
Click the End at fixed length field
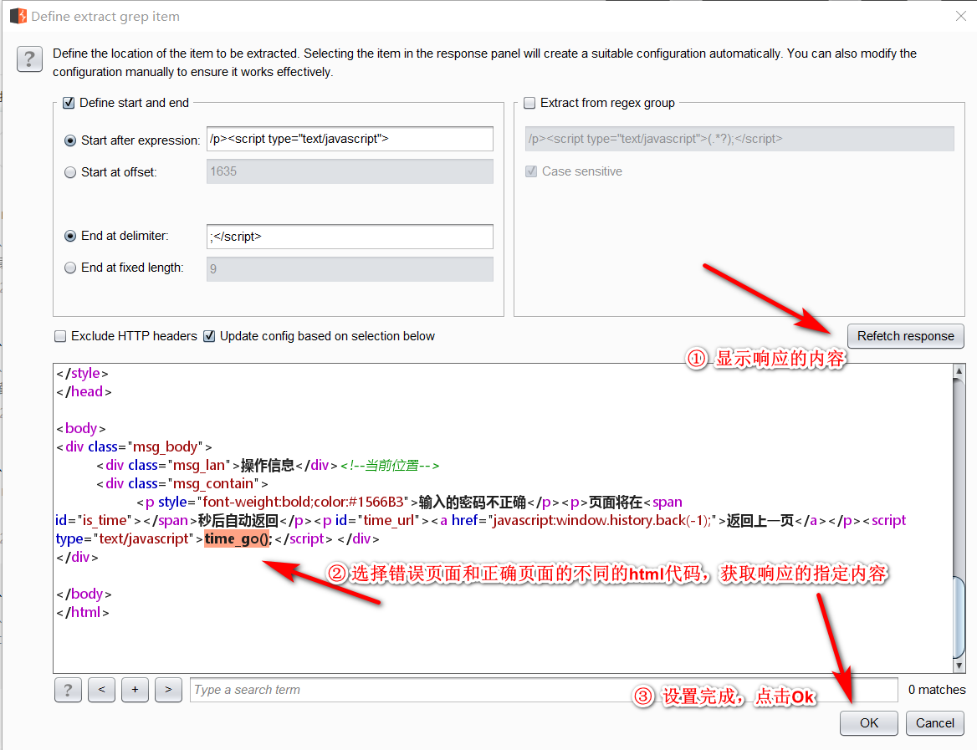click(x=350, y=269)
